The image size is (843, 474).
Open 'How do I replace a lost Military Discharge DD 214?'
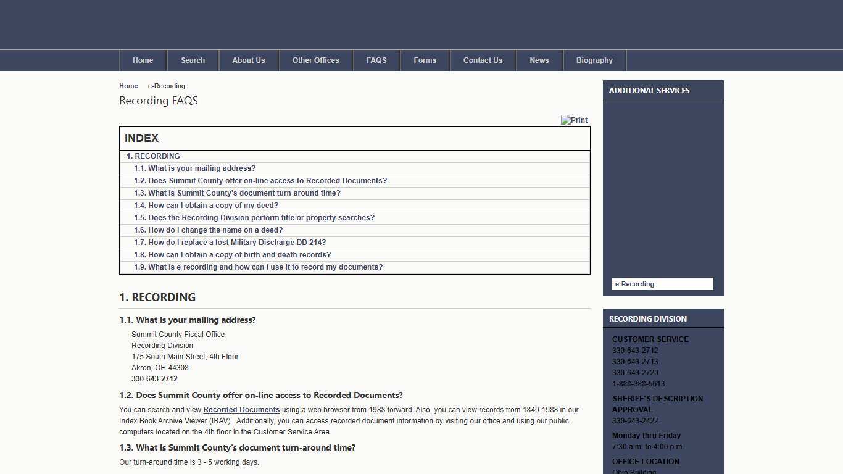point(230,242)
